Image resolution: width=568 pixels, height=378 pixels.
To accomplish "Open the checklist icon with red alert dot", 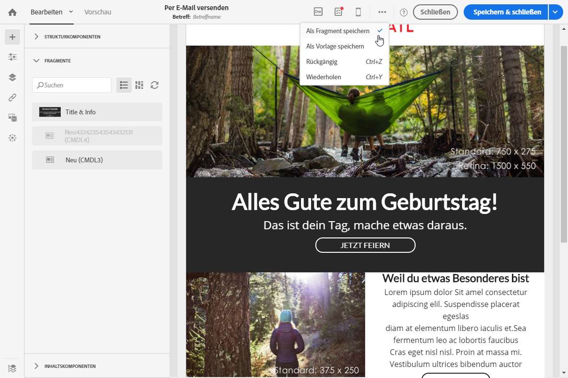I will tap(338, 12).
